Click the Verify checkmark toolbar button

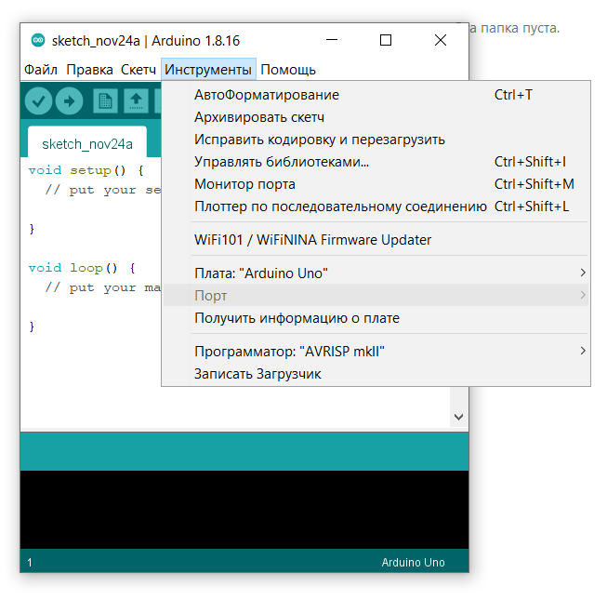38,101
